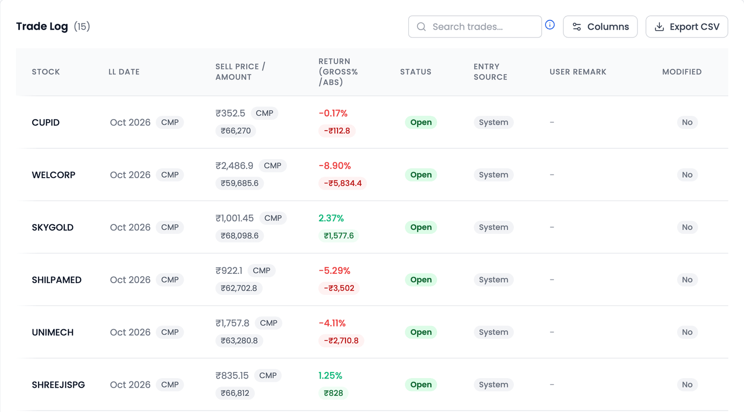Select the WELCORP stock name

[x=53, y=175]
